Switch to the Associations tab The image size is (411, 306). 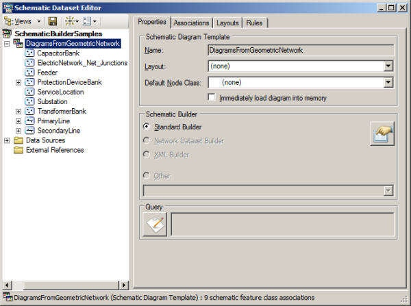(x=191, y=22)
